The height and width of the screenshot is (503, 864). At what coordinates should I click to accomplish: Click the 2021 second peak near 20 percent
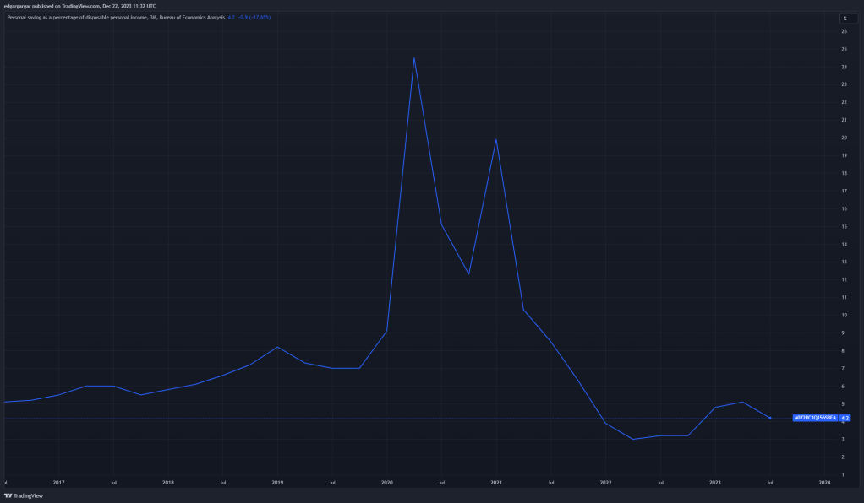[496, 139]
